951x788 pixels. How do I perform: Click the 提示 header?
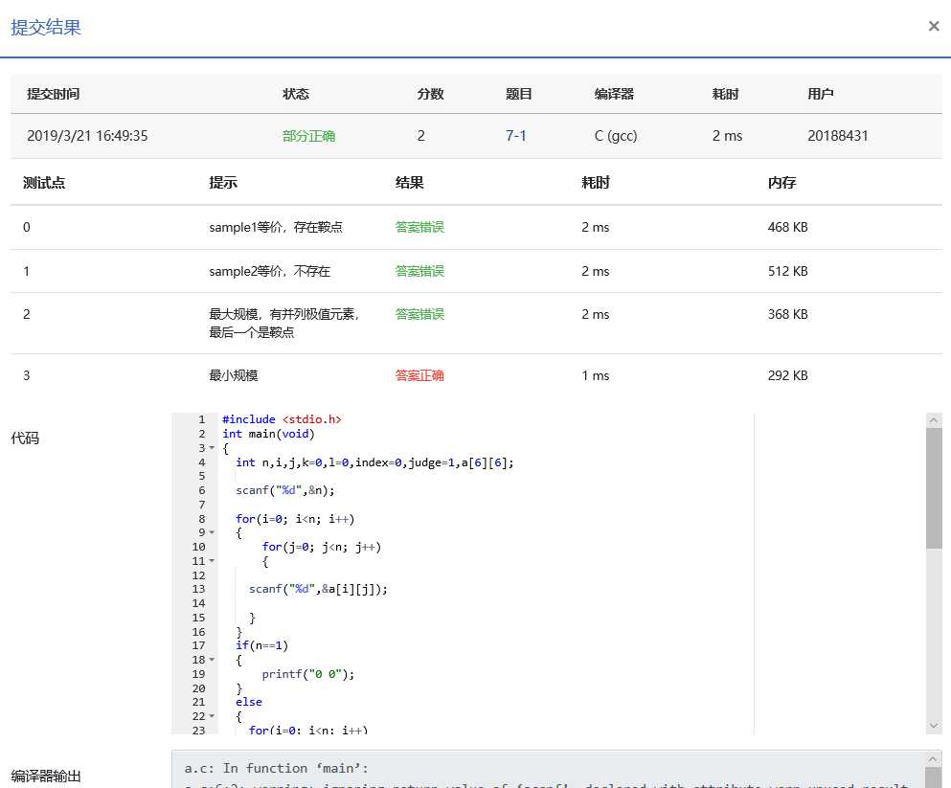point(222,183)
